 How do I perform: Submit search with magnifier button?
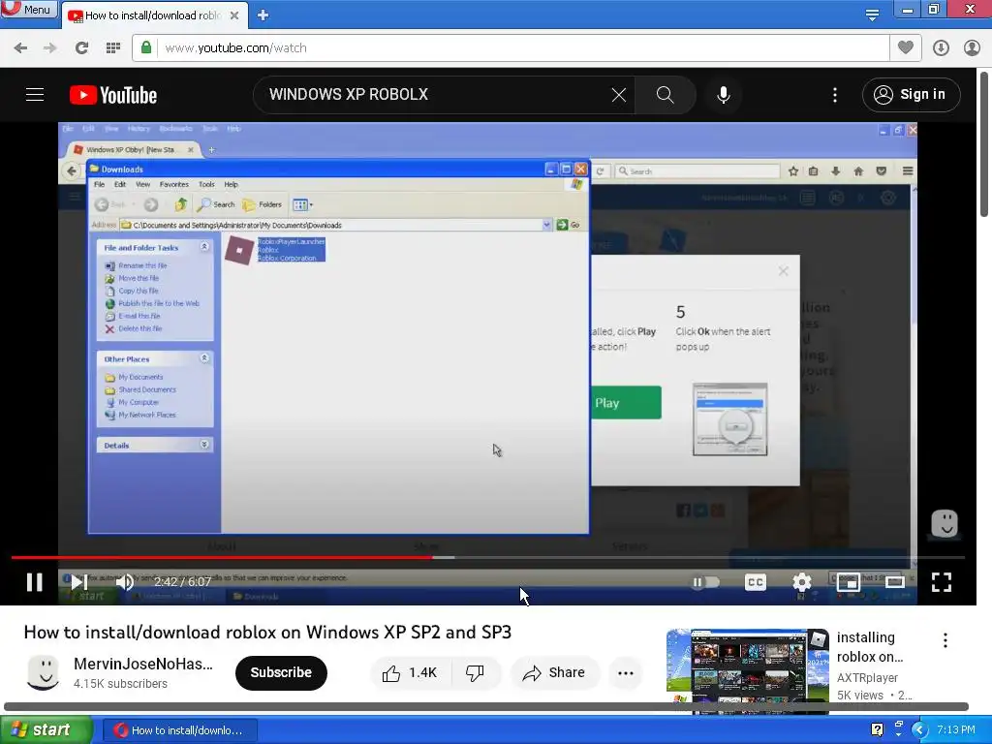pos(665,95)
